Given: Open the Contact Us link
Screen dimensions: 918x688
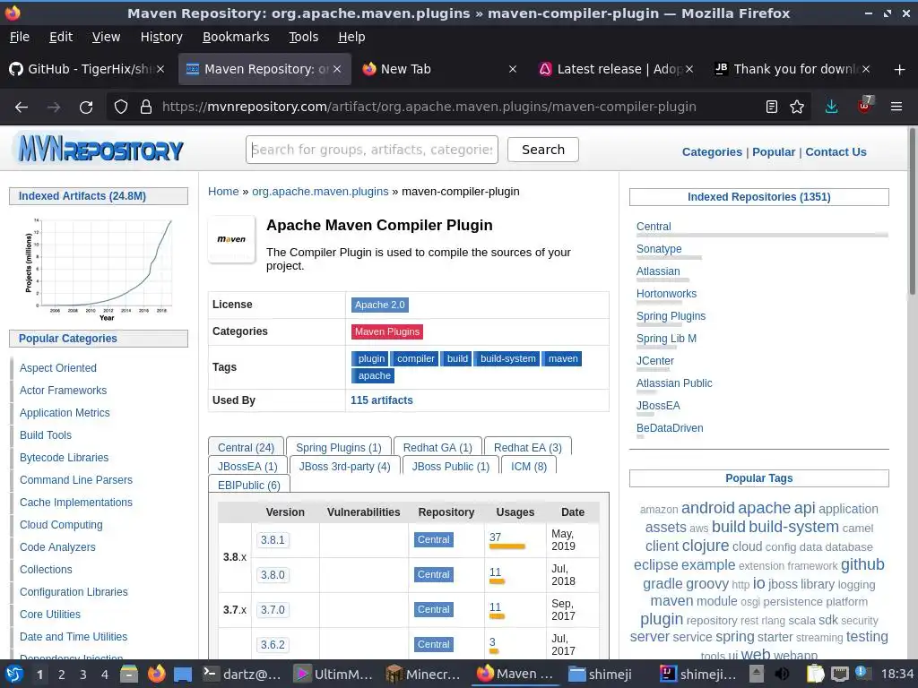Looking at the screenshot, I should (x=836, y=152).
